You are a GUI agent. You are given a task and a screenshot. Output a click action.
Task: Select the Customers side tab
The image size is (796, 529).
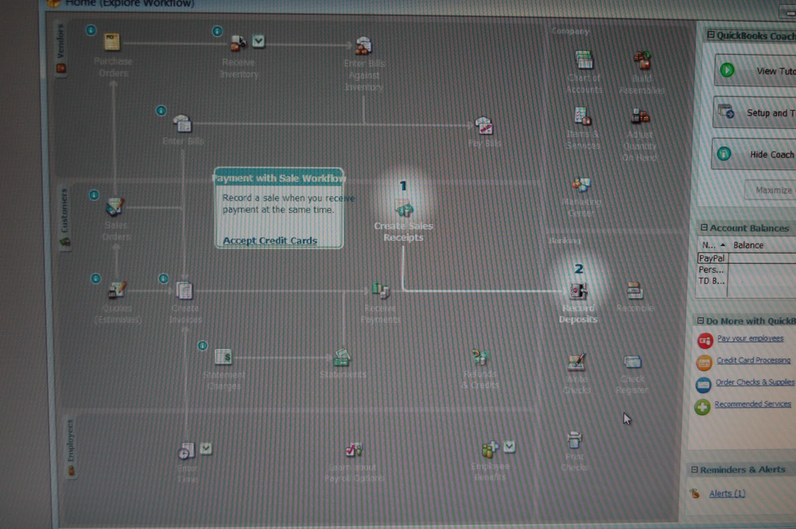[x=64, y=217]
